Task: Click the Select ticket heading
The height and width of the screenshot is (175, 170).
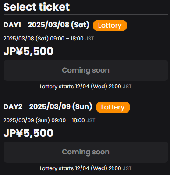Action: click(36, 7)
